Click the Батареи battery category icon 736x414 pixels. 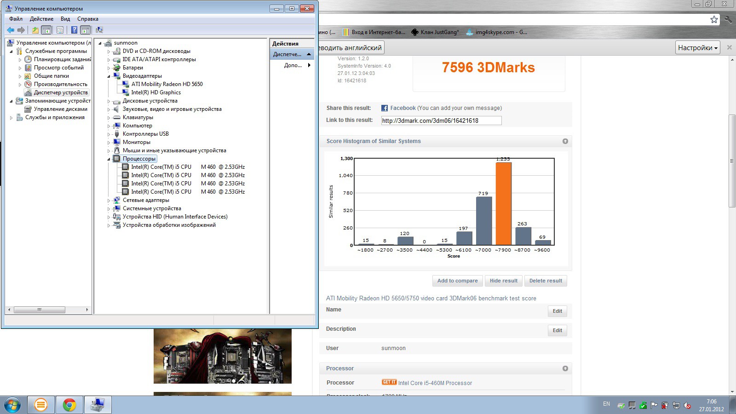point(117,68)
